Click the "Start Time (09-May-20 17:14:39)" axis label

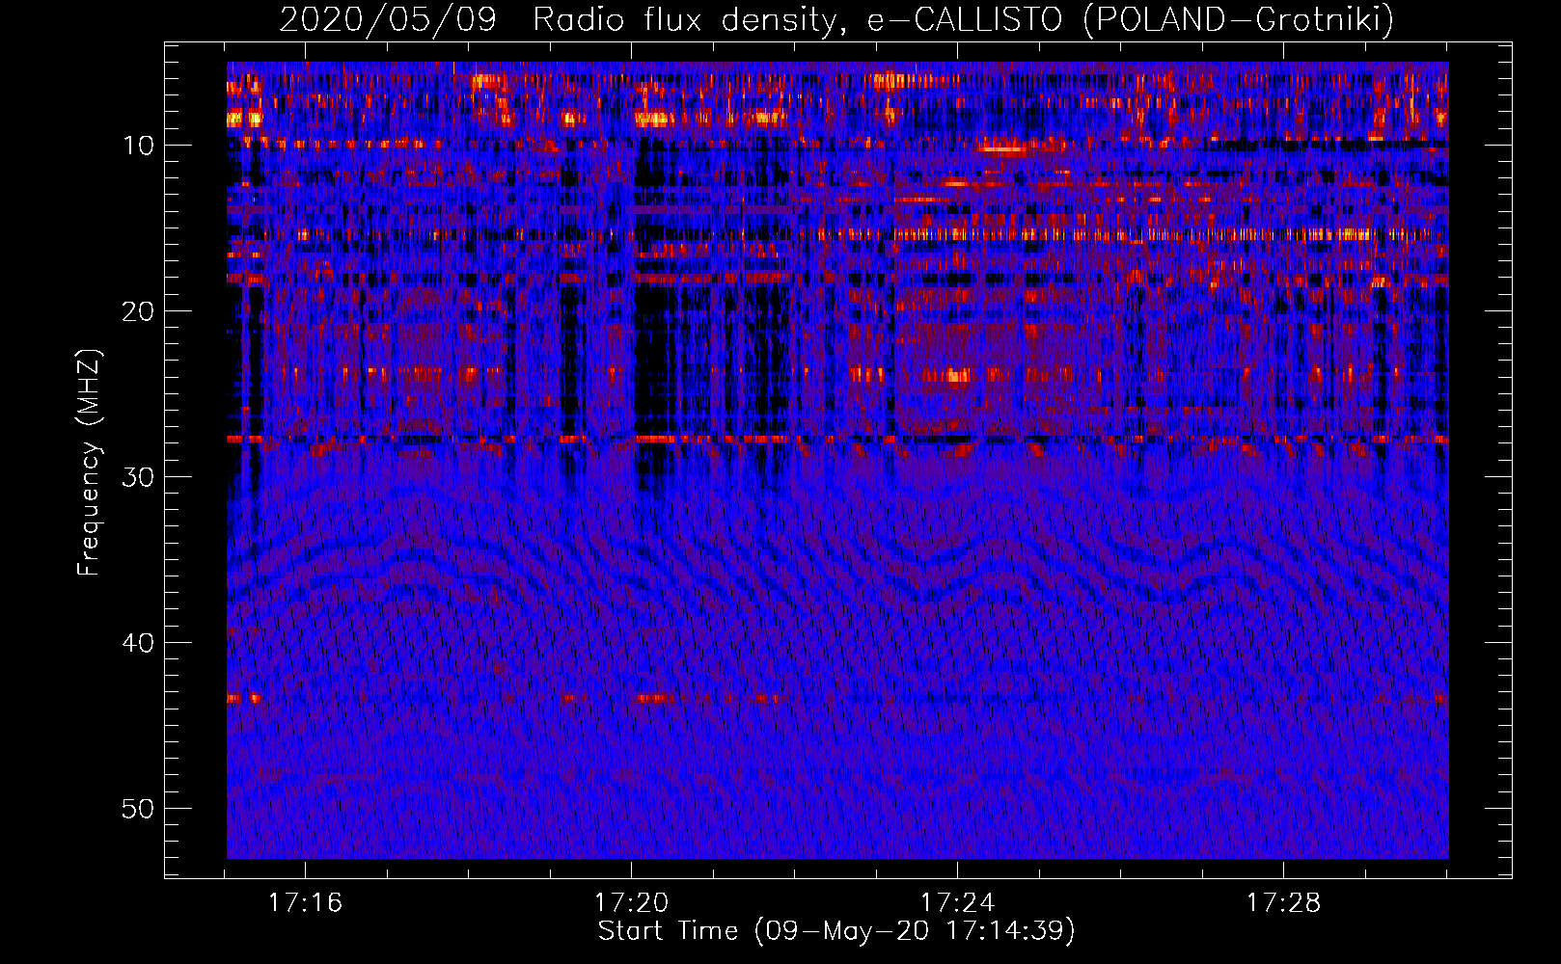click(836, 931)
